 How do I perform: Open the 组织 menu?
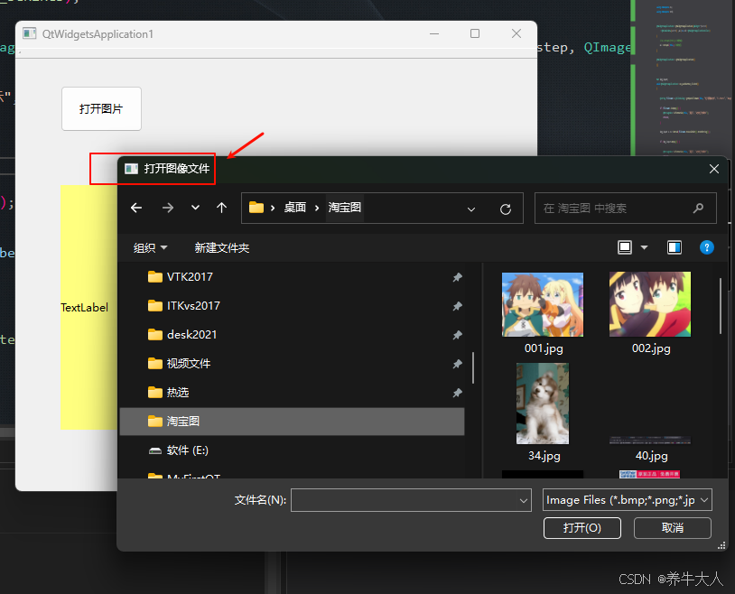(x=150, y=247)
